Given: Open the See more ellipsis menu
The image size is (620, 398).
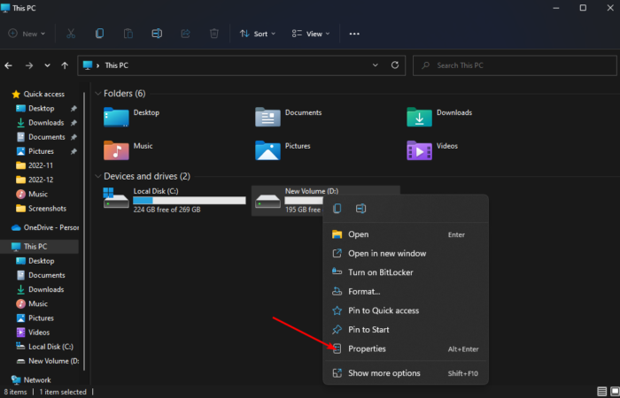Looking at the screenshot, I should (x=354, y=34).
